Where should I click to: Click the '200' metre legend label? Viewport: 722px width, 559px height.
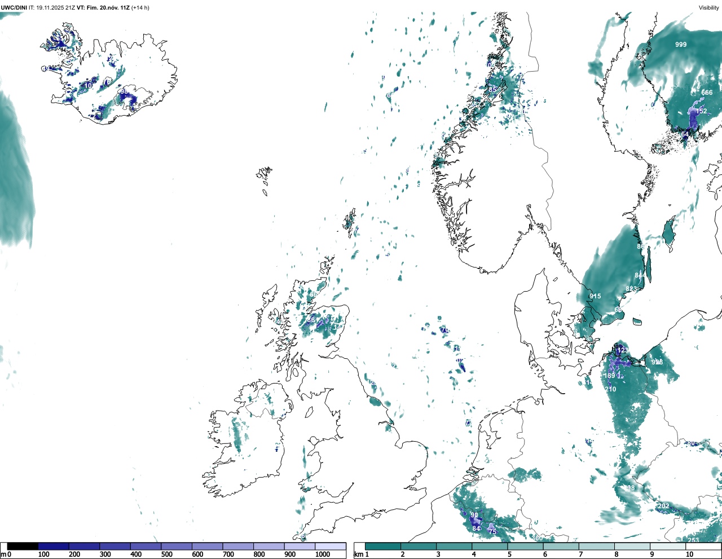coord(74,554)
